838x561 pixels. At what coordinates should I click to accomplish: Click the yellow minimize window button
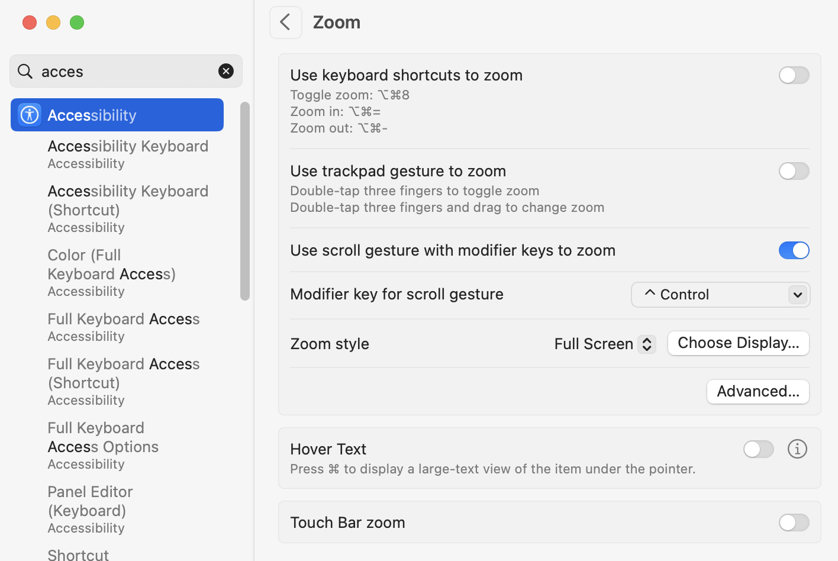click(x=53, y=22)
